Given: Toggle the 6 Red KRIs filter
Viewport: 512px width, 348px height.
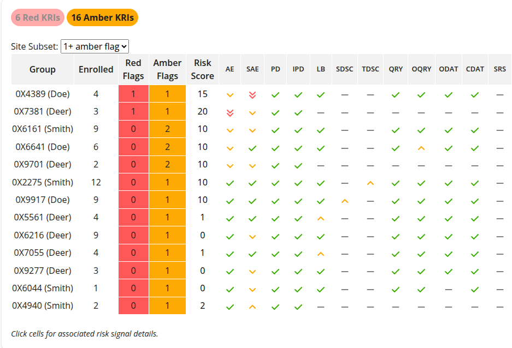Looking at the screenshot, I should (38, 17).
